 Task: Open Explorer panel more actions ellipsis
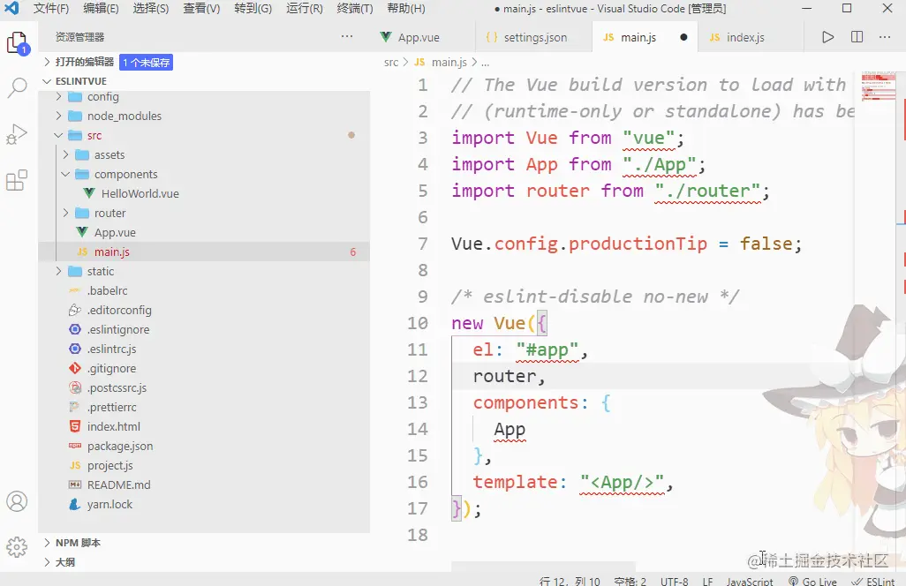tap(347, 36)
